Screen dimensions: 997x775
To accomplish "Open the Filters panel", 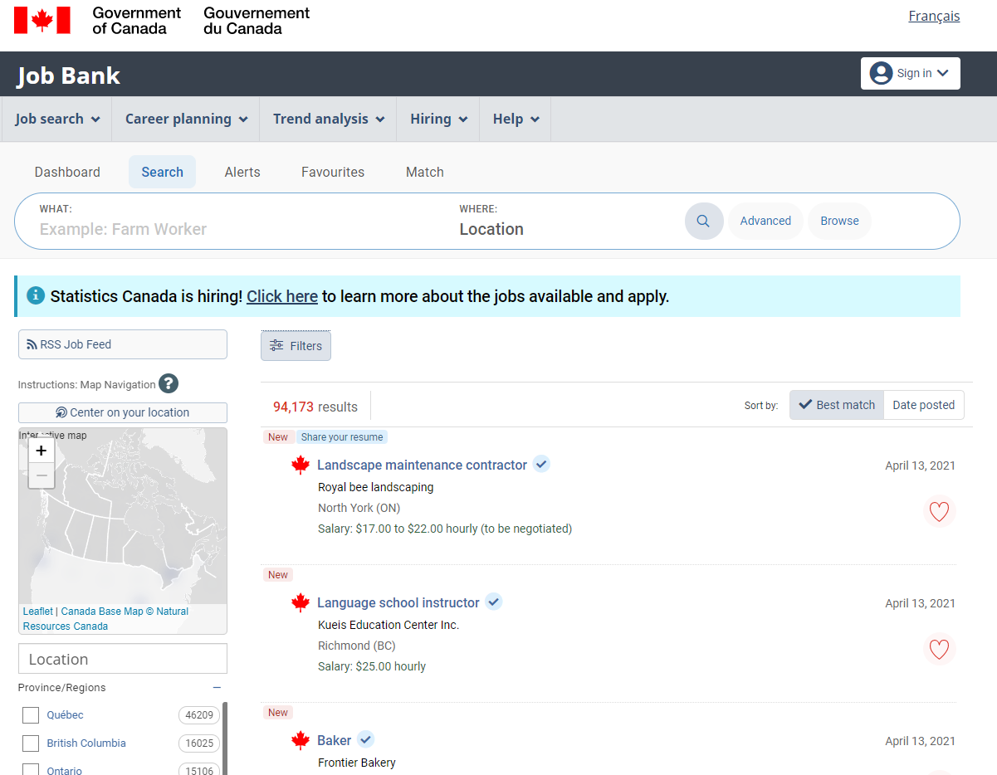I will (296, 346).
